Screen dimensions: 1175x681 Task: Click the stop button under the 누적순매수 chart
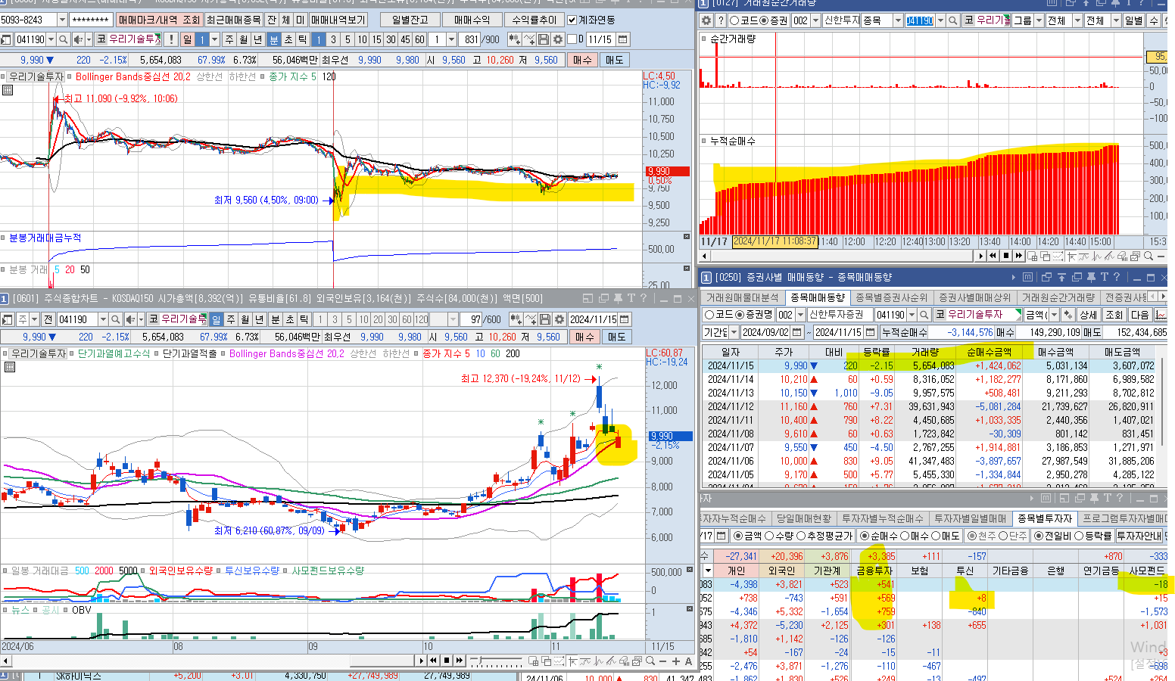tap(1006, 256)
